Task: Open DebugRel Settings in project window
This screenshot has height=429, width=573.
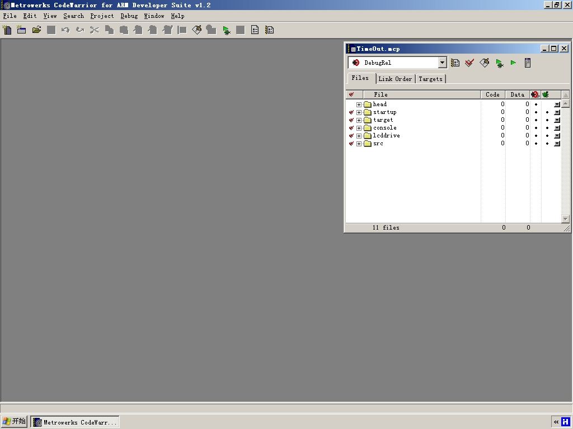Action: pos(455,63)
